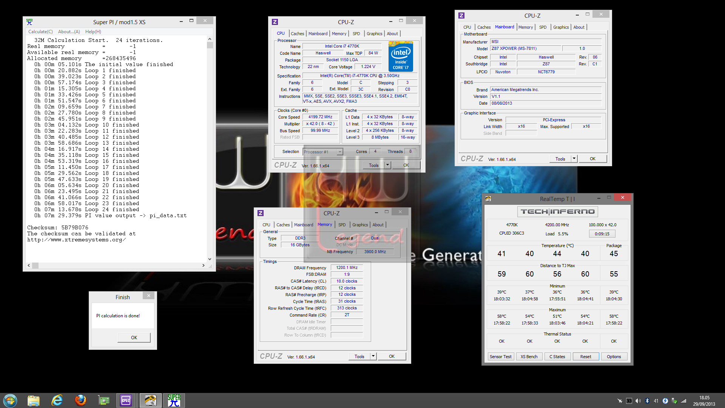
Task: Select Graphics tab in Mainboard CPU-Z window
Action: (561, 27)
